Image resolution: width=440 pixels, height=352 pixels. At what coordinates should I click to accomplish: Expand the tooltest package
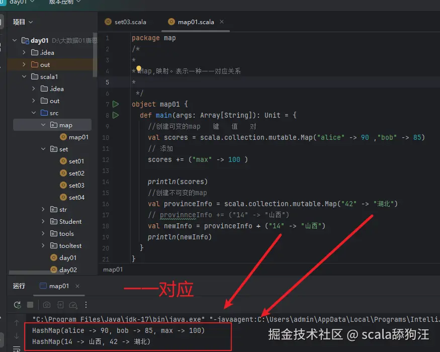(43, 245)
